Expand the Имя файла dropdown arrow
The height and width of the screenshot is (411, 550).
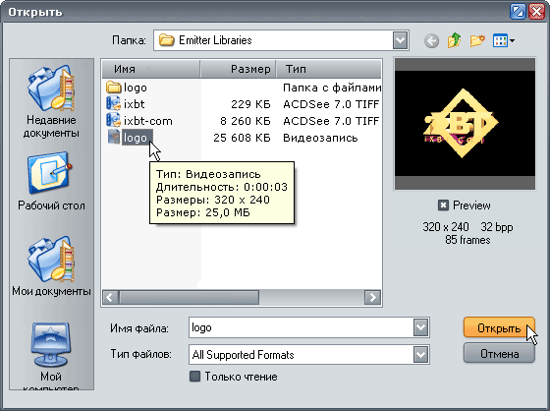pos(421,327)
